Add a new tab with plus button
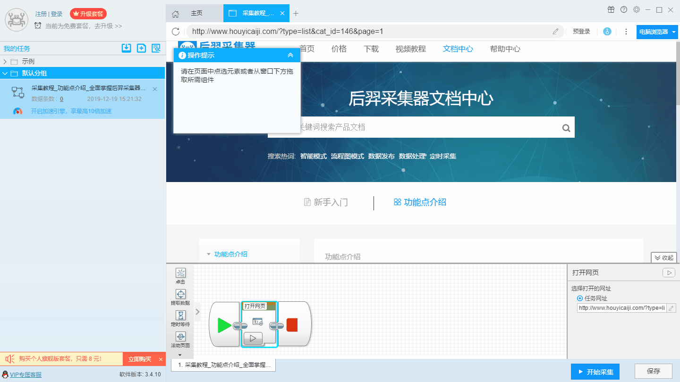 coord(296,13)
